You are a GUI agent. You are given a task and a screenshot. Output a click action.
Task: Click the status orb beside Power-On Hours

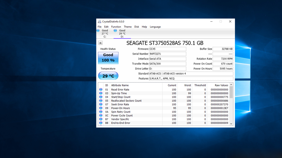[101, 108]
